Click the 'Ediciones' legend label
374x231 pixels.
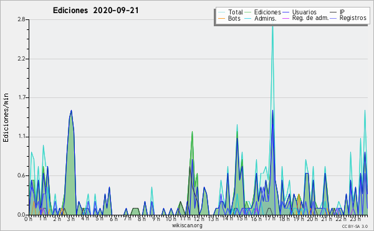[267, 12]
